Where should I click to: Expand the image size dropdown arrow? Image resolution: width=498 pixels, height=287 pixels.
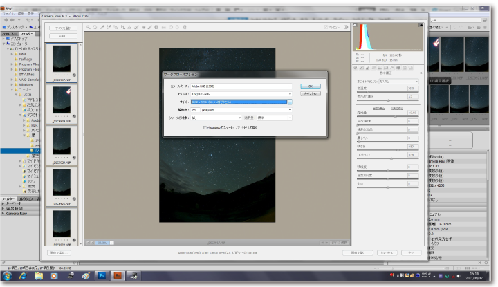click(x=290, y=102)
